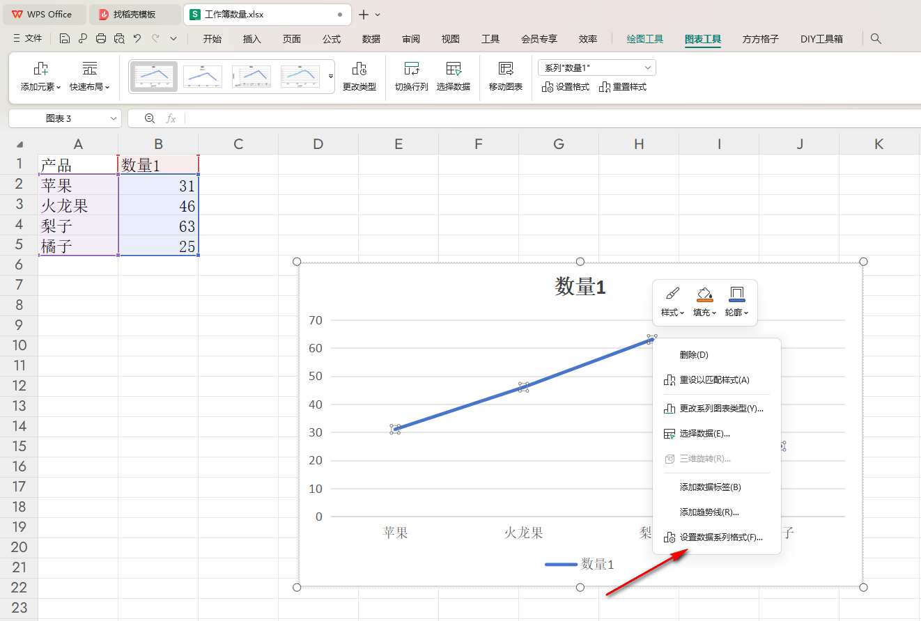Open the 视图 ribbon tab
921x621 pixels.
coord(451,39)
